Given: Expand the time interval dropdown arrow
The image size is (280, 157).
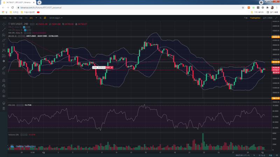Looking at the screenshot, I should pos(36,18).
